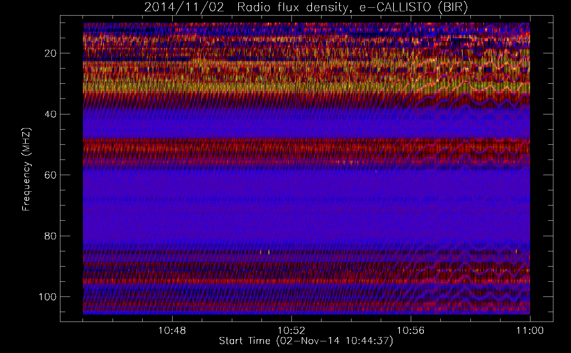
Task: Click the 'Start Time (02-Nov-14 10:44:37)' label
Action: 306,341
